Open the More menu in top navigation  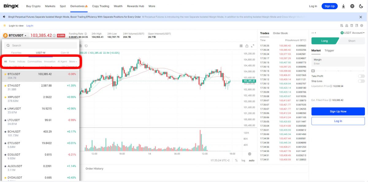(x=152, y=6)
